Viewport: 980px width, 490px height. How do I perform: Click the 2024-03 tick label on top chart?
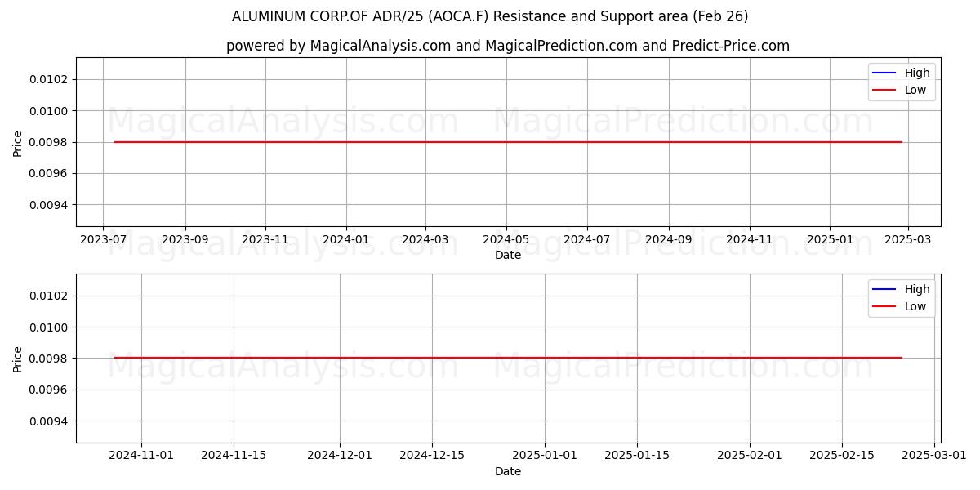click(x=425, y=240)
